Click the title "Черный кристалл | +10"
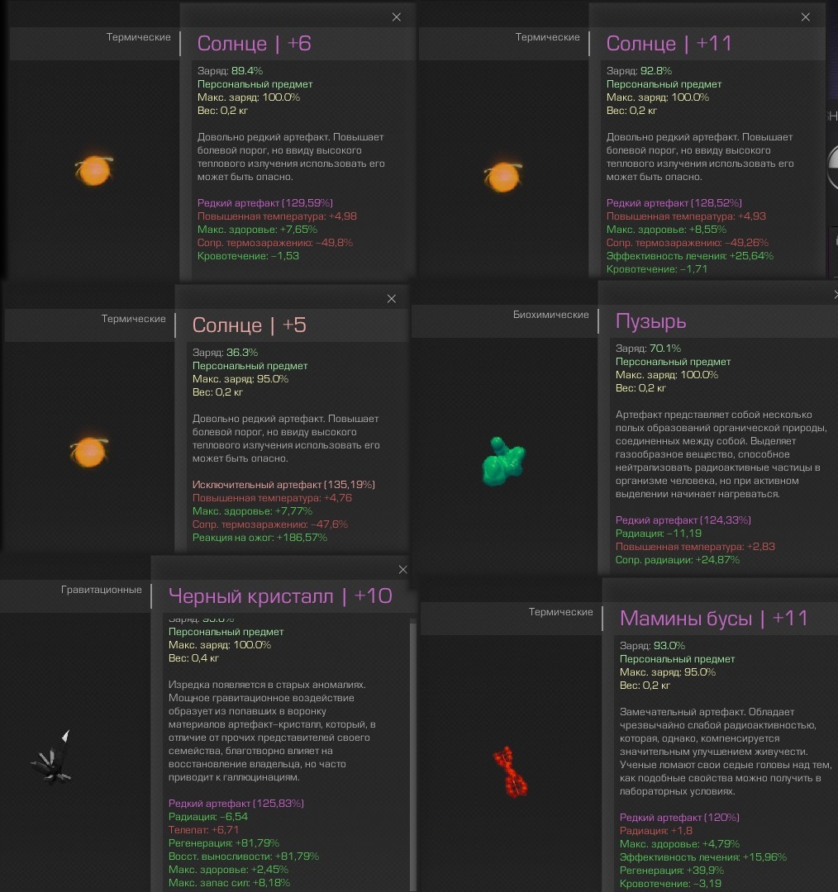The image size is (838, 892). click(280, 595)
